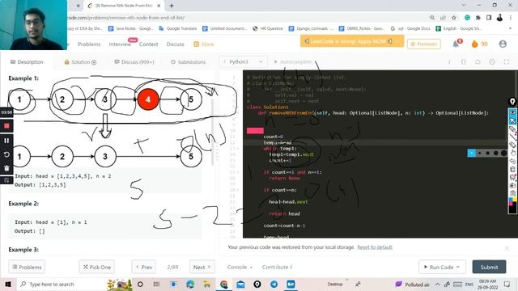518x291 pixels.
Task: Switch to the Submissions tab
Action: (x=188, y=61)
